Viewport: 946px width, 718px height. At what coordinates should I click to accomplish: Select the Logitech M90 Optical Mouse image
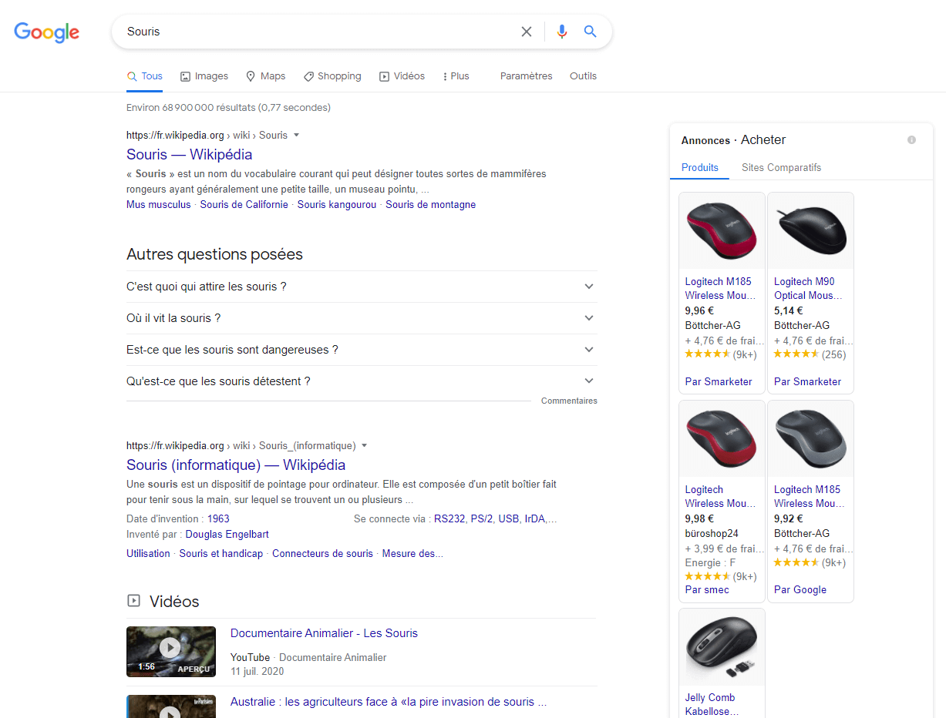tap(810, 231)
